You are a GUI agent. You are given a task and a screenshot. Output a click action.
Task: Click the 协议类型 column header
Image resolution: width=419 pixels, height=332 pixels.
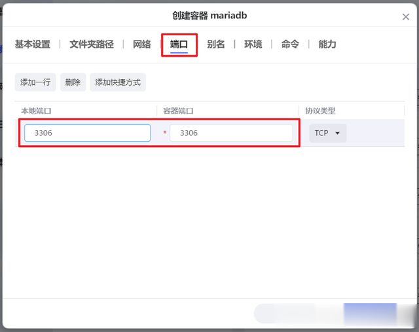pyautogui.click(x=320, y=111)
